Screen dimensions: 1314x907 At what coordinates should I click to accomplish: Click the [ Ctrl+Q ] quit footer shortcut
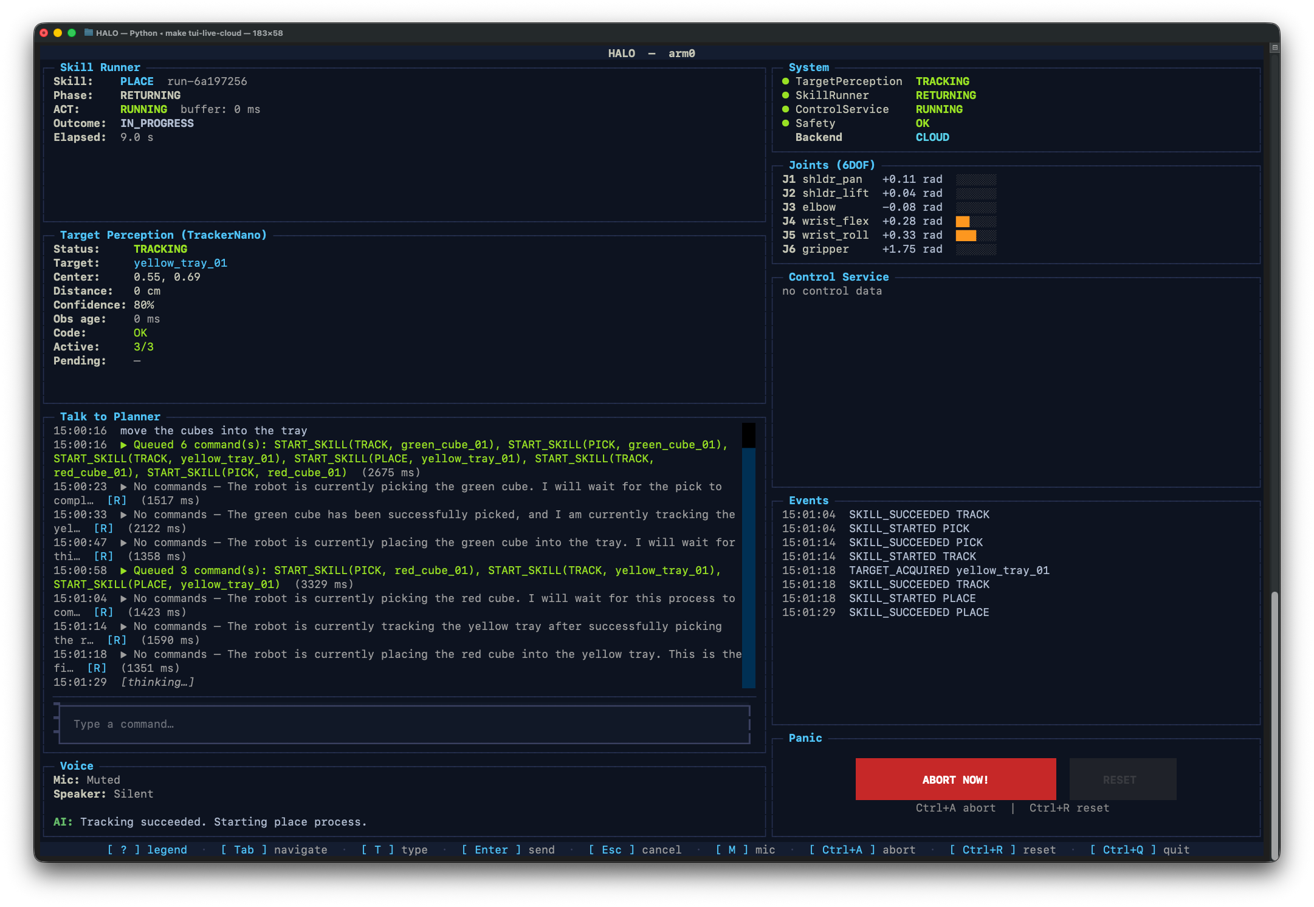click(1140, 850)
